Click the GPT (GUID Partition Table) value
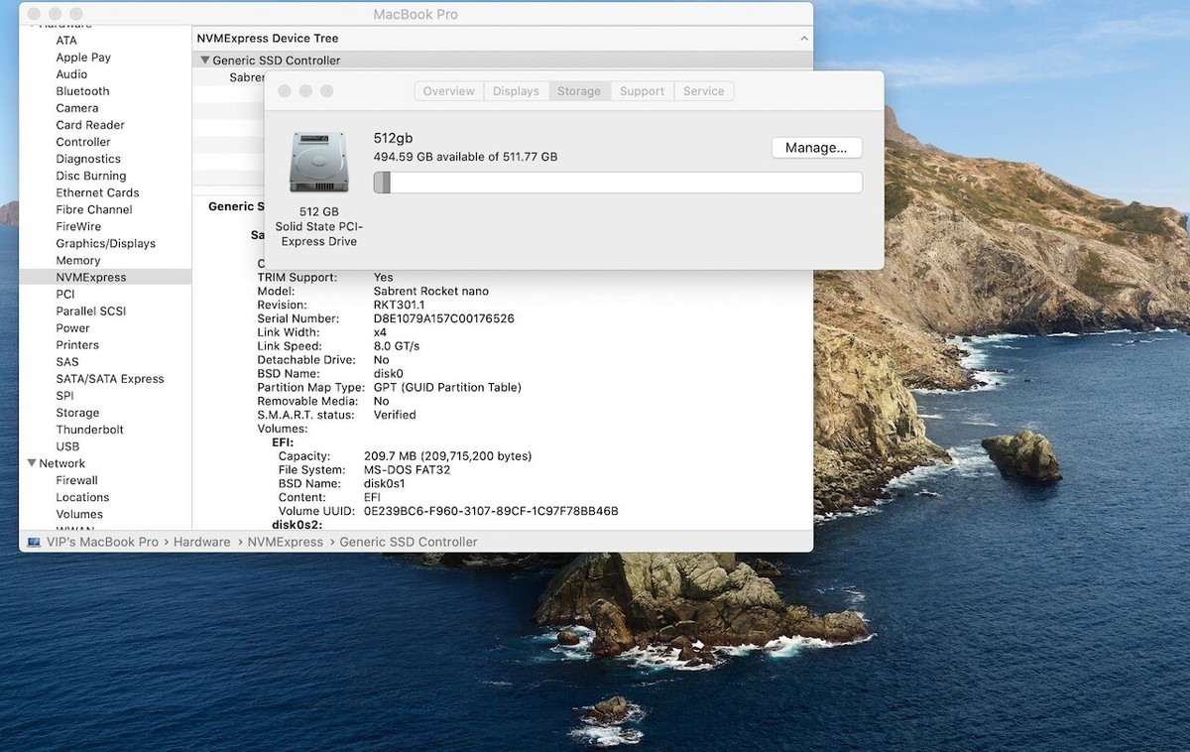The width and height of the screenshot is (1190, 752). coord(447,388)
